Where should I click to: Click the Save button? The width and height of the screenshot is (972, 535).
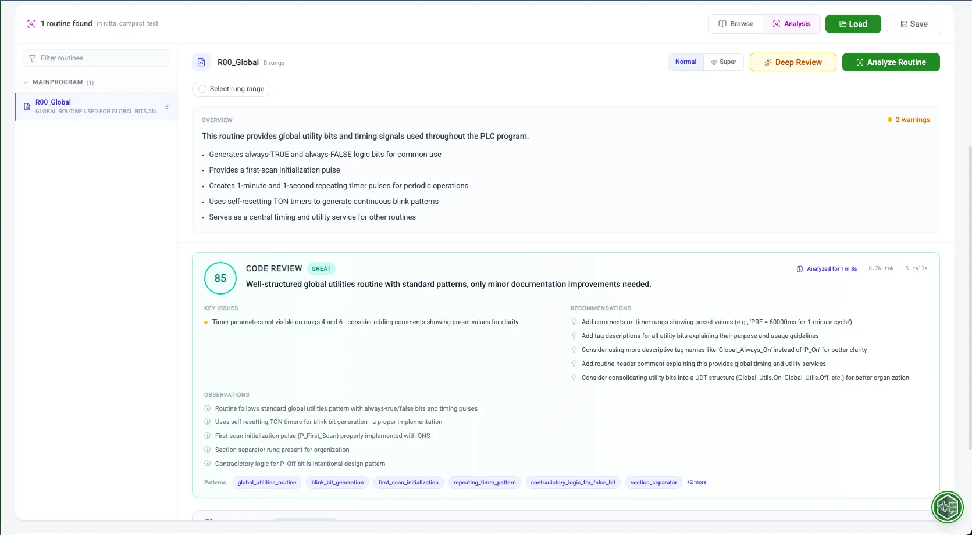(914, 24)
